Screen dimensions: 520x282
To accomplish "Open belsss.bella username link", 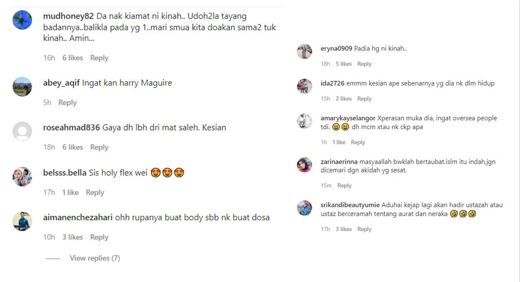I will click(x=65, y=173).
